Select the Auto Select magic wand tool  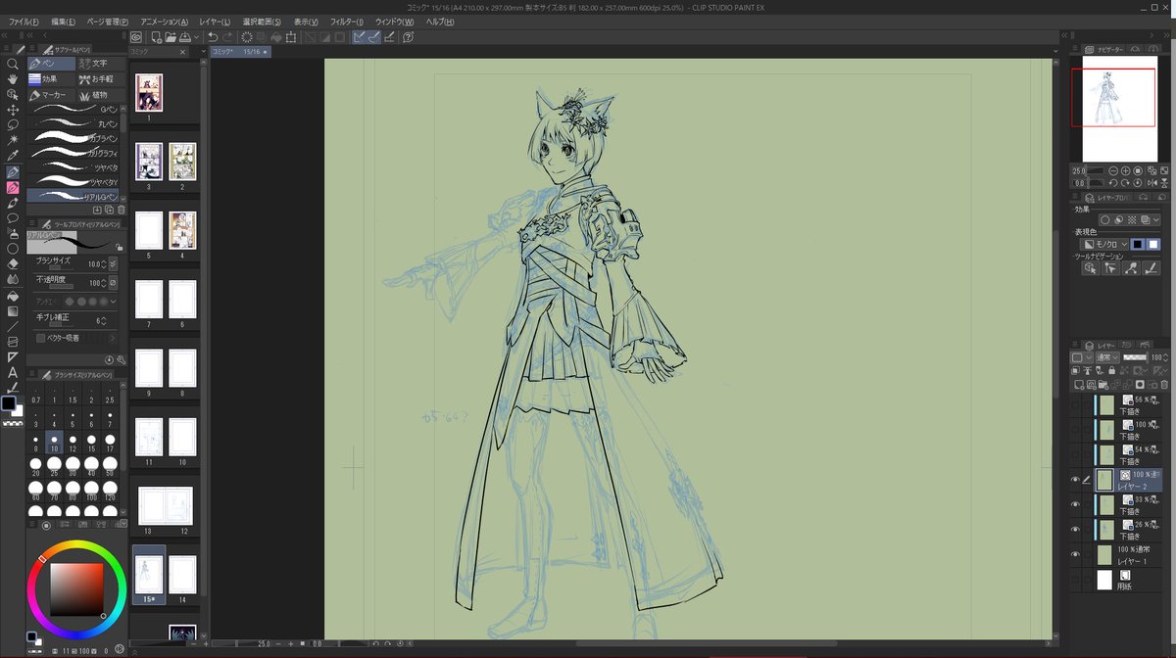tap(13, 140)
